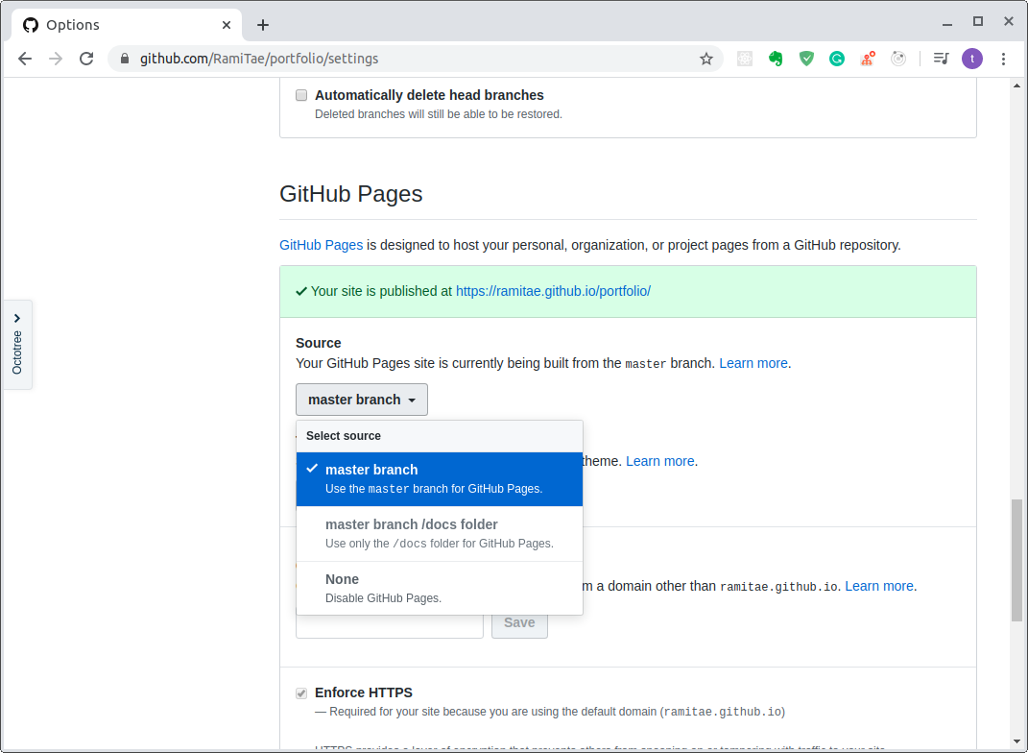Choose None to disable GitHub Pages
The image size is (1028, 753).
click(440, 589)
